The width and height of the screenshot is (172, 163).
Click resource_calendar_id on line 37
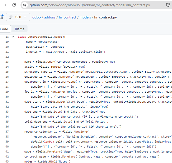(x=41, y=132)
